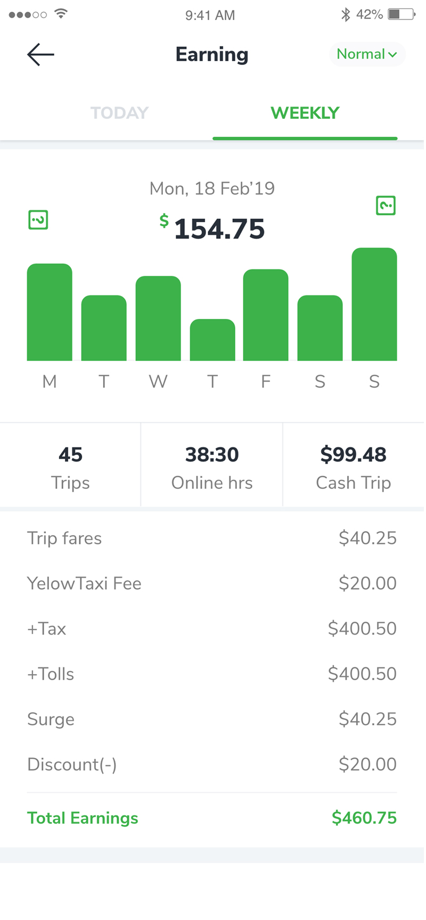Select Friday's earnings bar
Image resolution: width=426 pixels, height=920 pixels.
coord(266,315)
